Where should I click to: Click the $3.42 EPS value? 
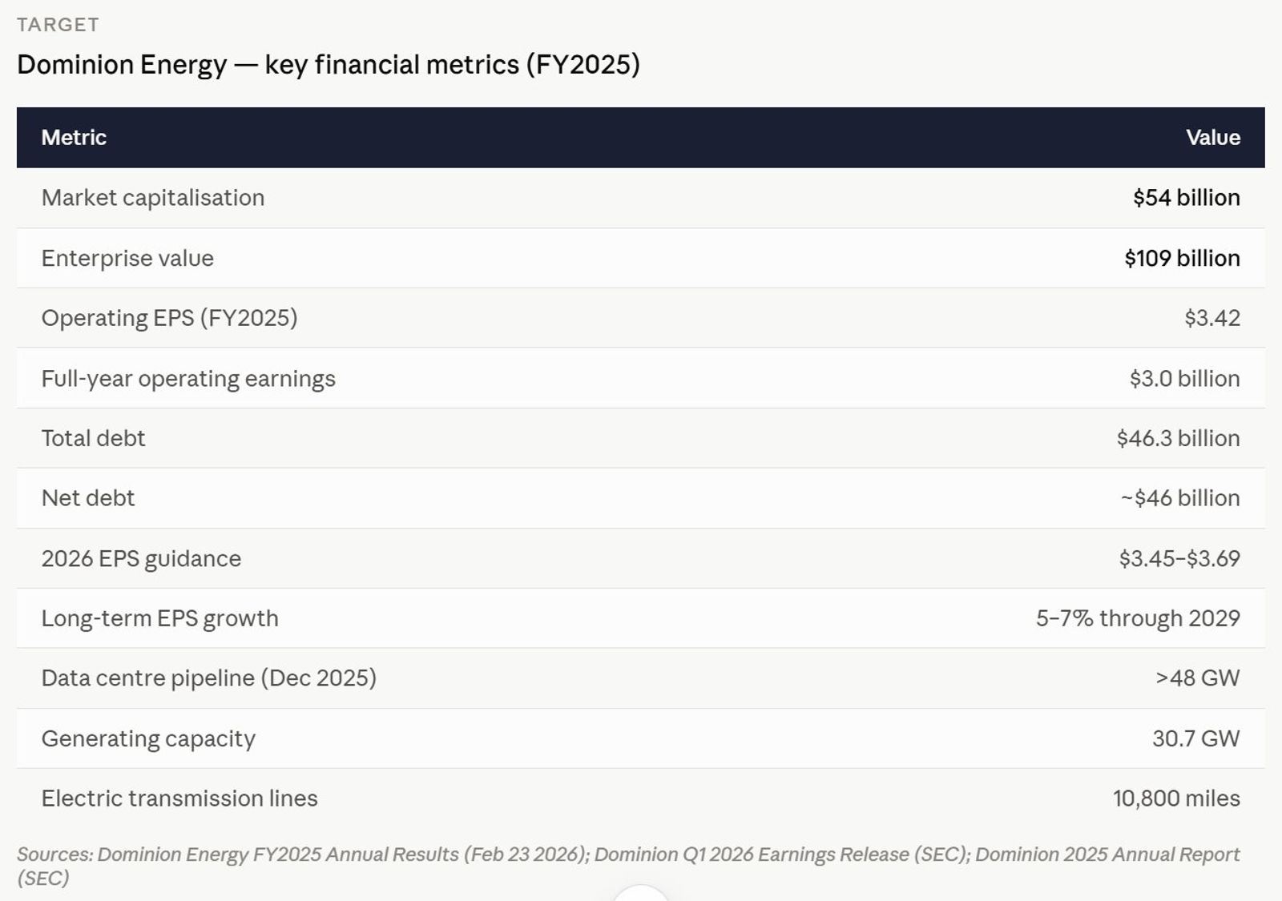point(1212,318)
